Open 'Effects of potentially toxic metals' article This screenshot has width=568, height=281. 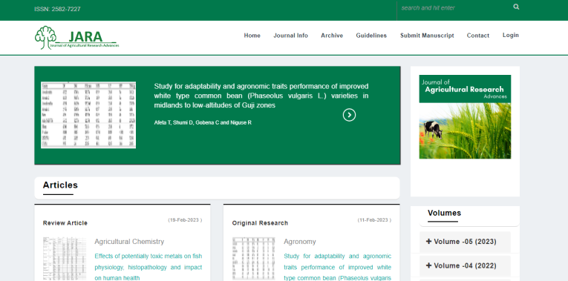[148, 267]
